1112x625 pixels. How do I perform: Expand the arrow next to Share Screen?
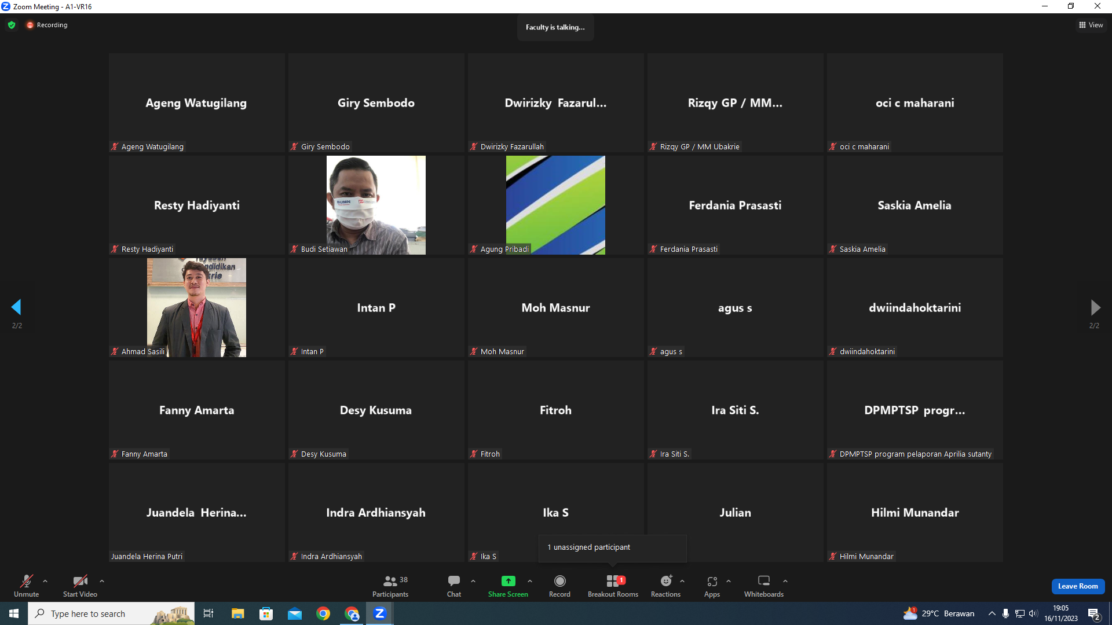[530, 581]
